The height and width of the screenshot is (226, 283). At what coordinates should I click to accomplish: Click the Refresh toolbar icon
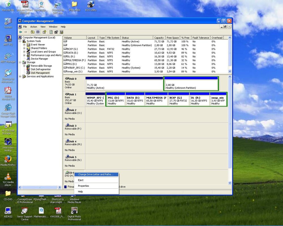[51, 32]
